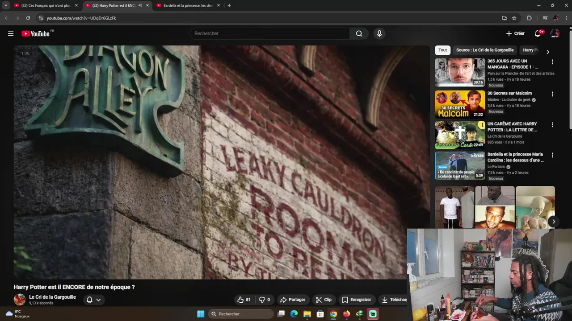Open 30 Secrets sur Malcolm video title
The height and width of the screenshot is (321, 572).
(x=509, y=93)
